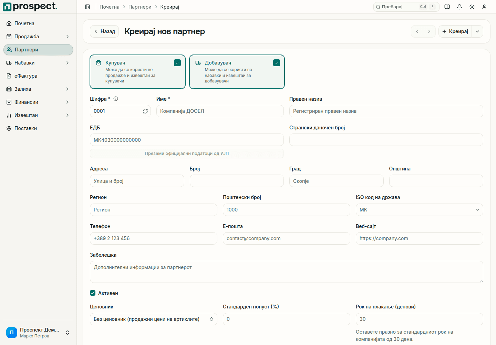Image resolution: width=496 pixels, height=345 pixels.
Task: Expand the Продажба menu
Action: [x=38, y=37]
